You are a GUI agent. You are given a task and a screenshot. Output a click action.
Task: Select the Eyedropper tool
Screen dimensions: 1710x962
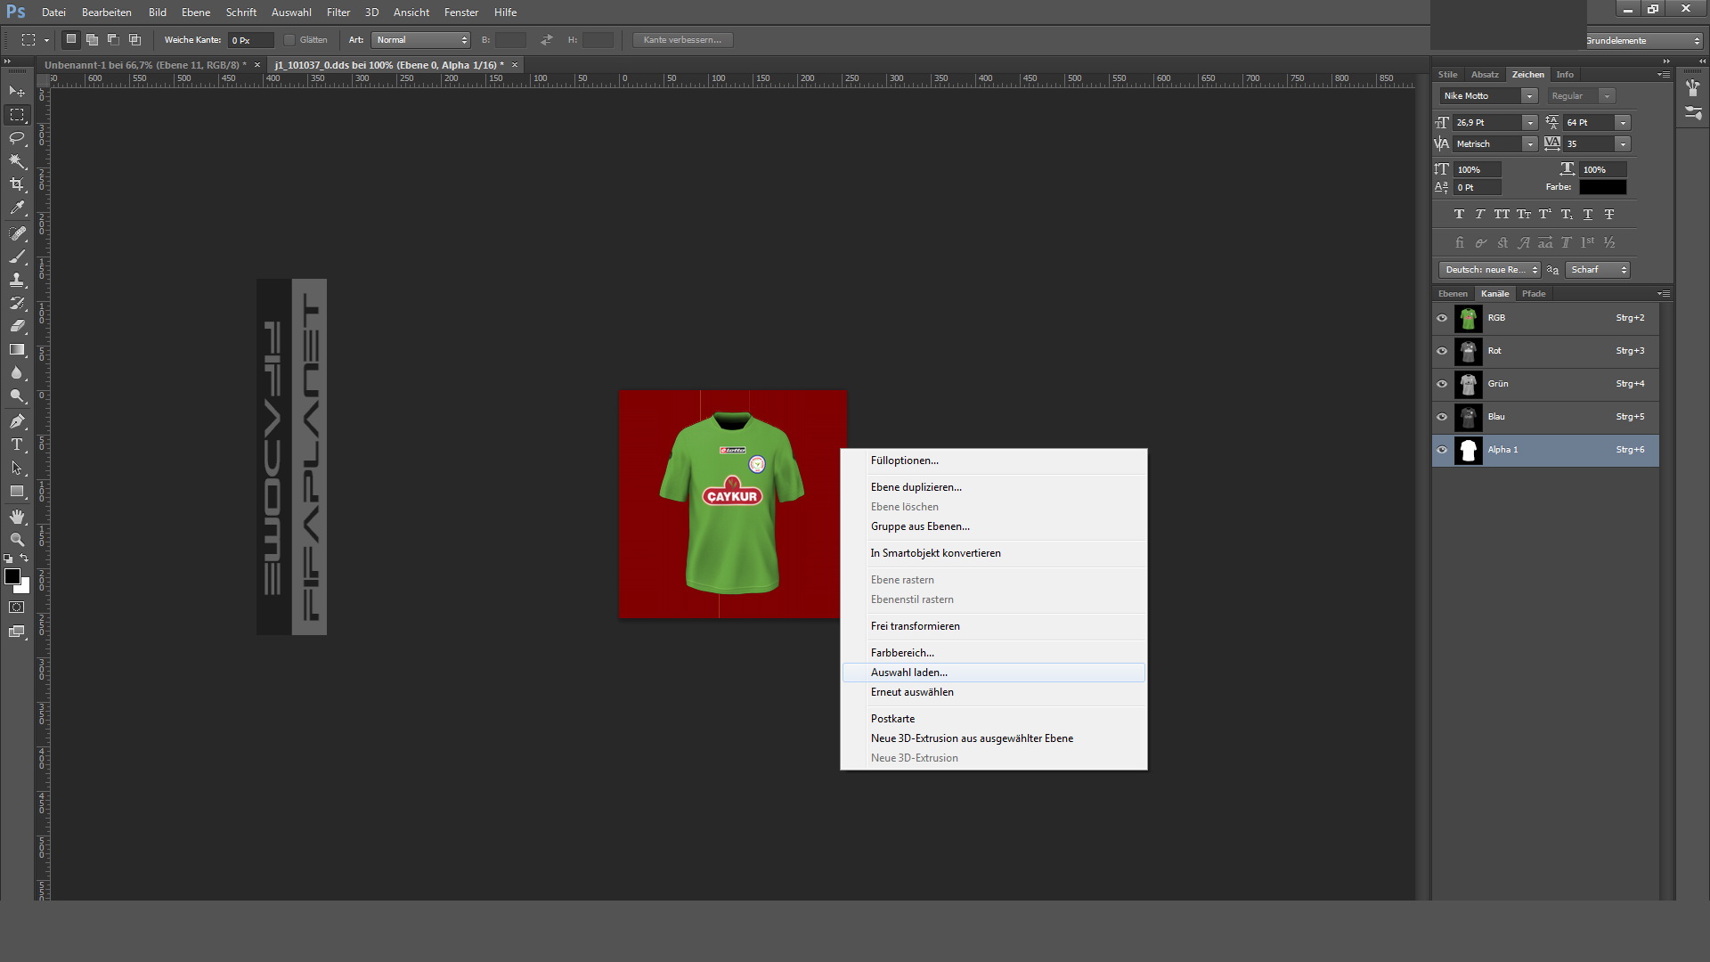pyautogui.click(x=17, y=208)
